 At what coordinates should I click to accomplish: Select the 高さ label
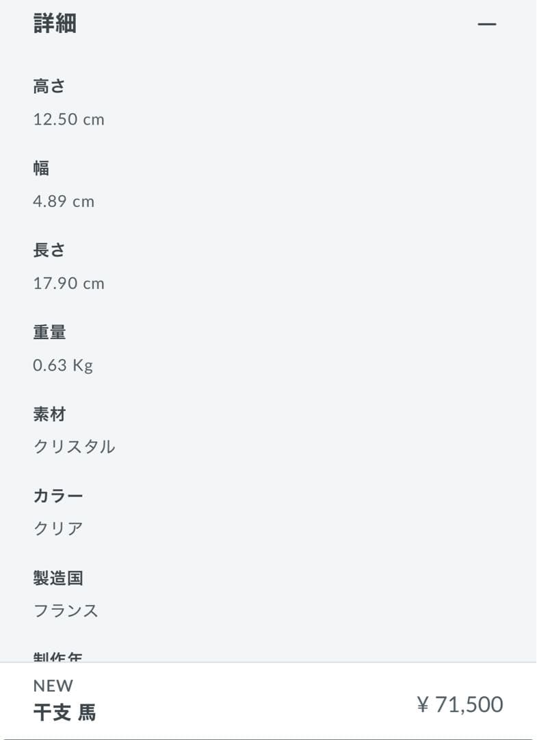(x=49, y=87)
